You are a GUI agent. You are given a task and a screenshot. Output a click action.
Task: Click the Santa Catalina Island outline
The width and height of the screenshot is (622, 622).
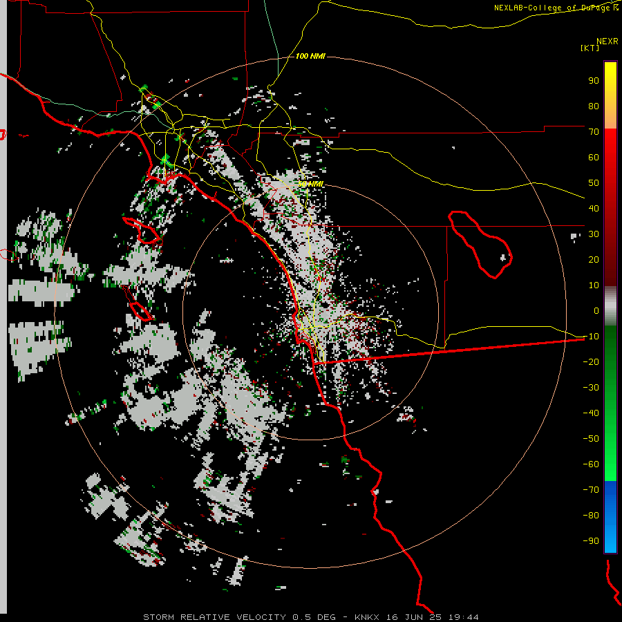point(142,230)
